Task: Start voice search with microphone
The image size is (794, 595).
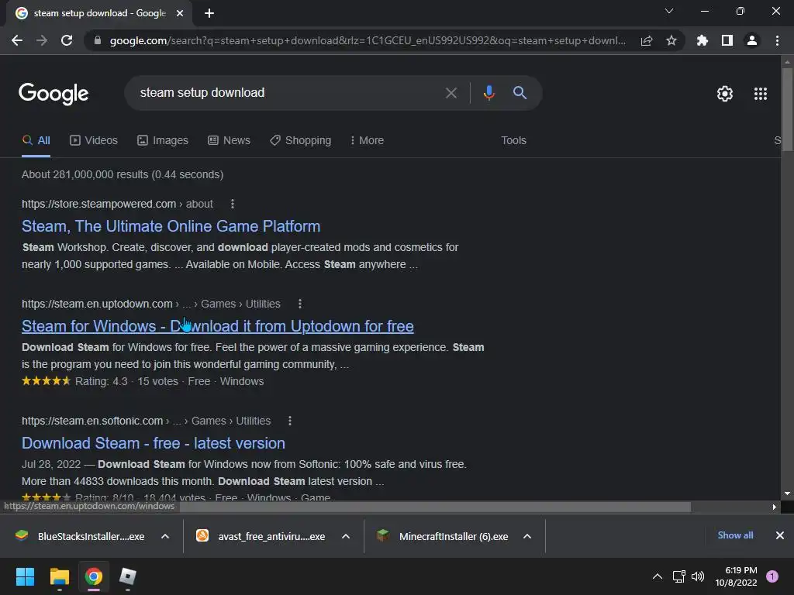Action: click(x=488, y=93)
